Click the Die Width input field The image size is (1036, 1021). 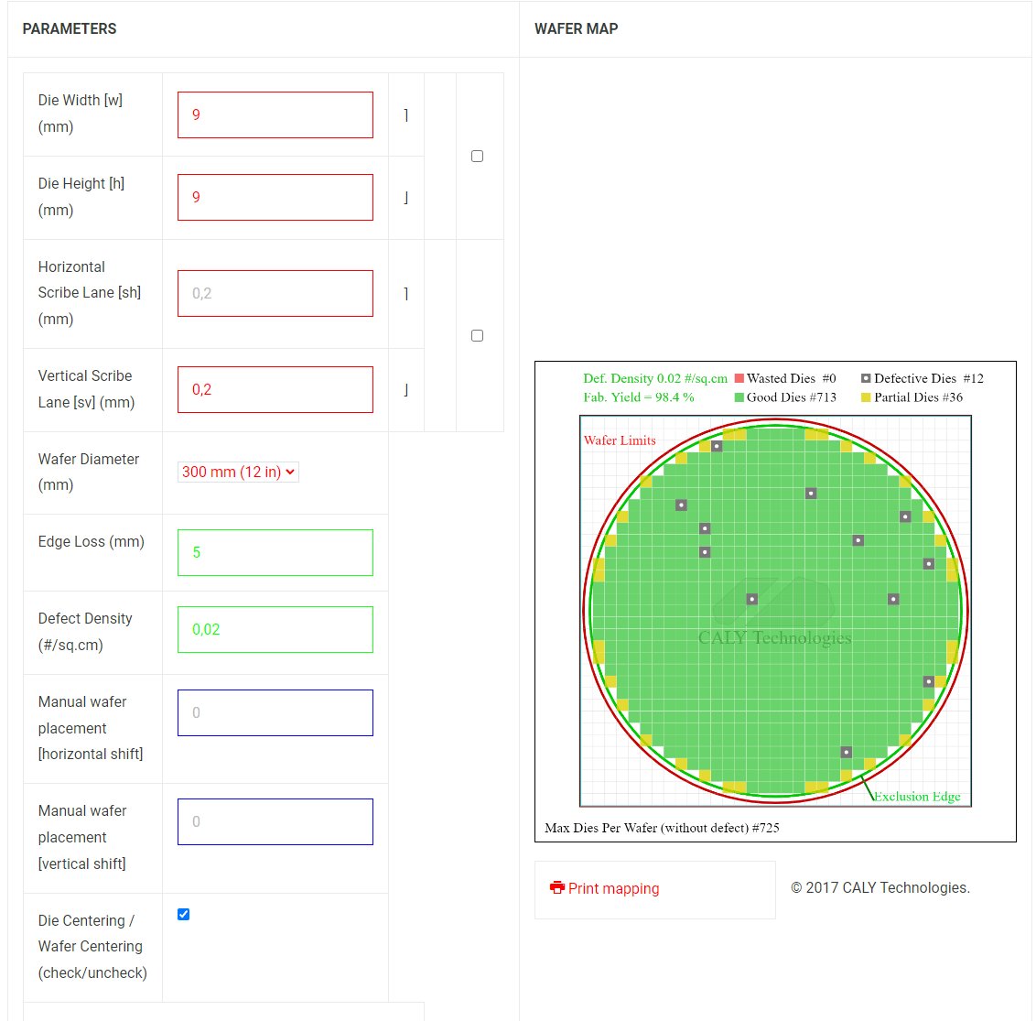[x=275, y=115]
